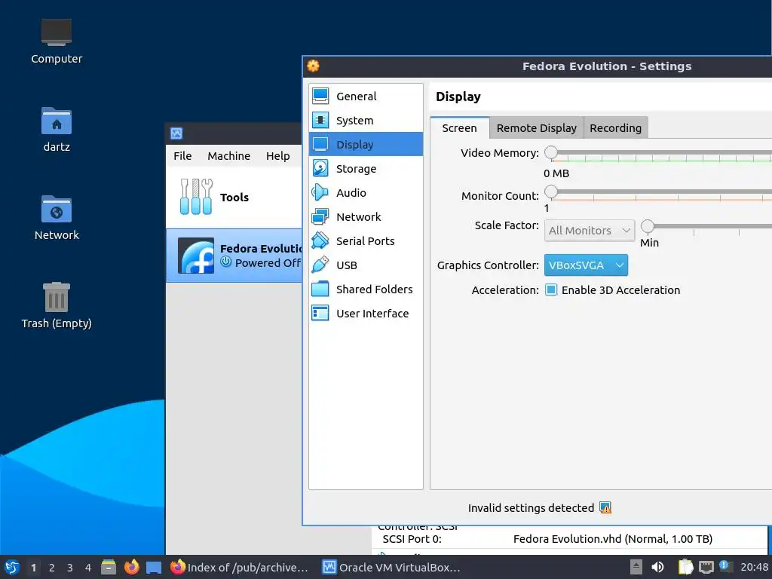Viewport: 772px width, 579px height.
Task: Switch to the Recording tab
Action: (x=615, y=128)
